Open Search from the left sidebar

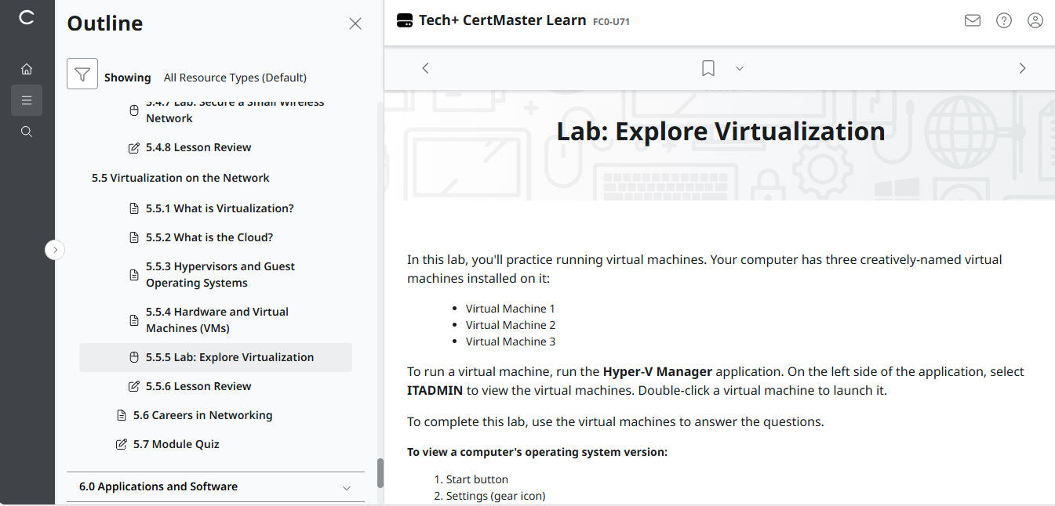tap(26, 131)
